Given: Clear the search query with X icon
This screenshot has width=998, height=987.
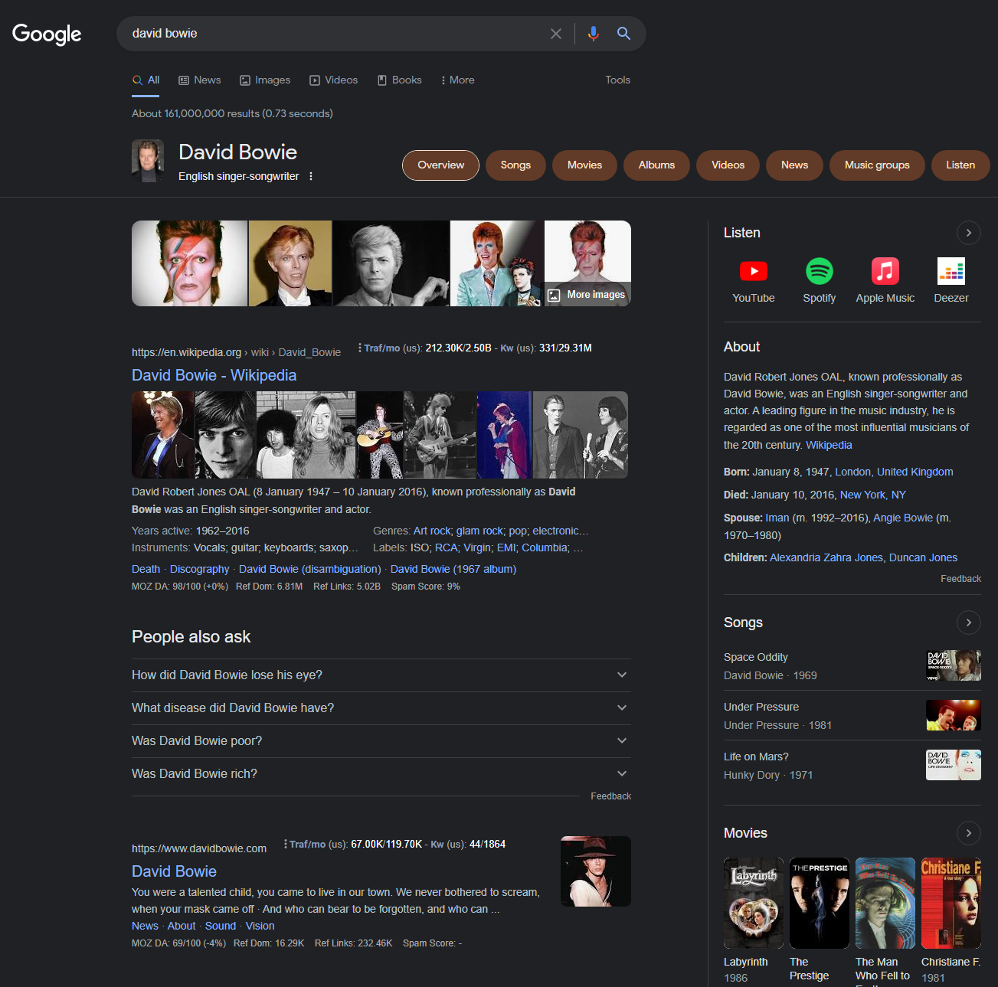Looking at the screenshot, I should (x=556, y=34).
